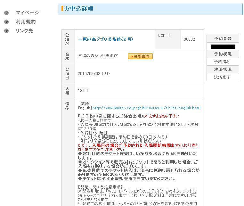Click the arrow bullet beside 利用規約
This screenshot has height=206, width=244.
click(6, 22)
